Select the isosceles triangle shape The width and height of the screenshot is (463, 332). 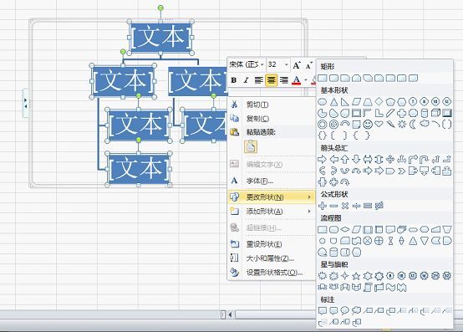tap(333, 102)
